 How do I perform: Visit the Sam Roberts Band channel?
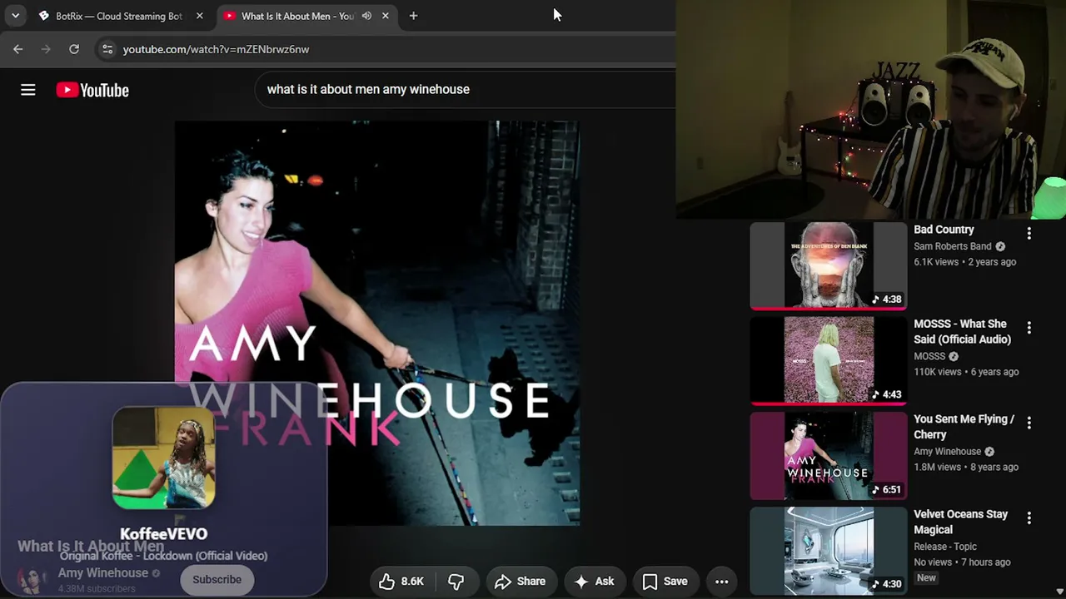[x=952, y=246]
